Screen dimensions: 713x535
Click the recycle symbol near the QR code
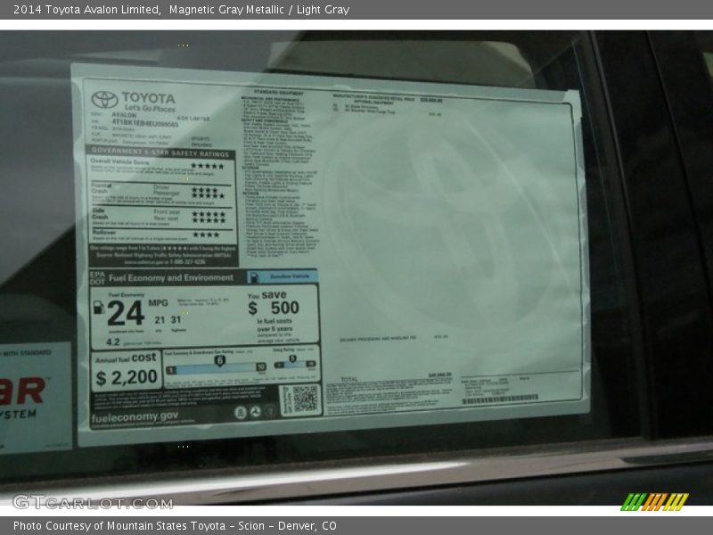(257, 411)
